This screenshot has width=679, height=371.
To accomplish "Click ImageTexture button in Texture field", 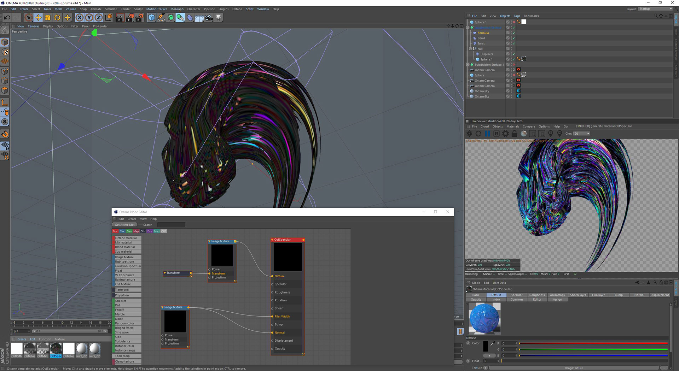I will [x=574, y=368].
